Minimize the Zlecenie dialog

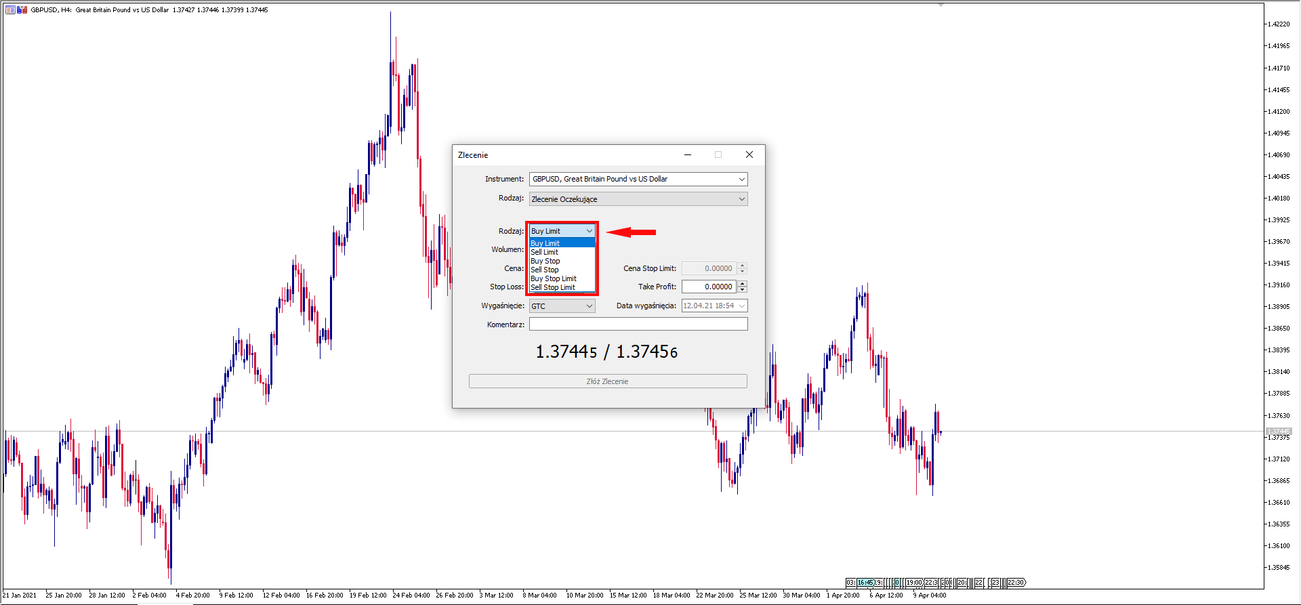click(x=688, y=154)
